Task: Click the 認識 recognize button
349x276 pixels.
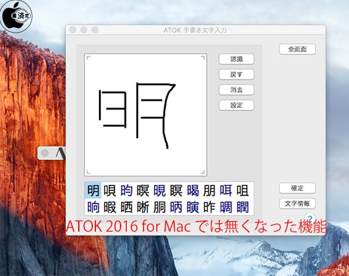Action: click(x=236, y=59)
